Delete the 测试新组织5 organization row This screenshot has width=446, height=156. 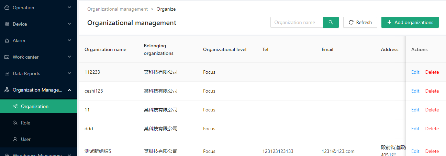point(432,151)
